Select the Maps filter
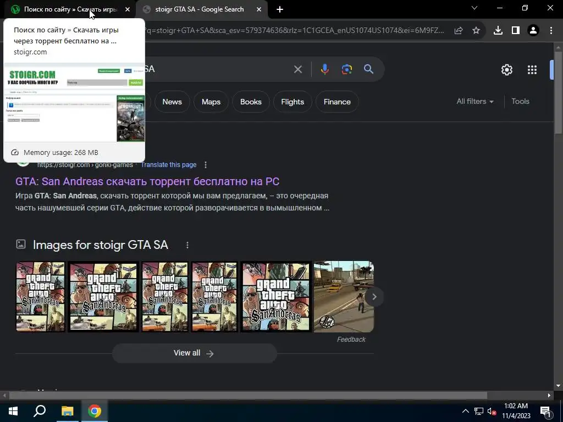 pos(211,102)
